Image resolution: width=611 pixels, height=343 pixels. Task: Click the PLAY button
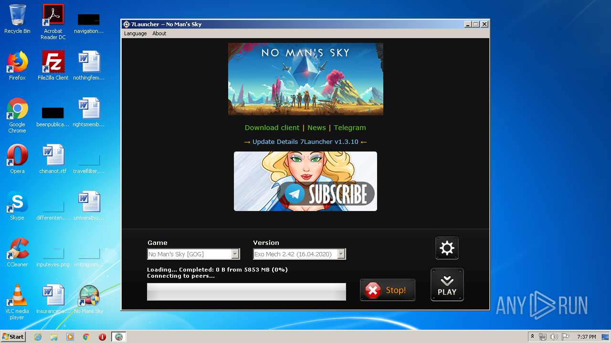point(447,285)
